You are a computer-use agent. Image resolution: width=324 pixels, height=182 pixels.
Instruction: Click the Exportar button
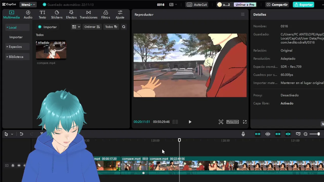point(303,5)
